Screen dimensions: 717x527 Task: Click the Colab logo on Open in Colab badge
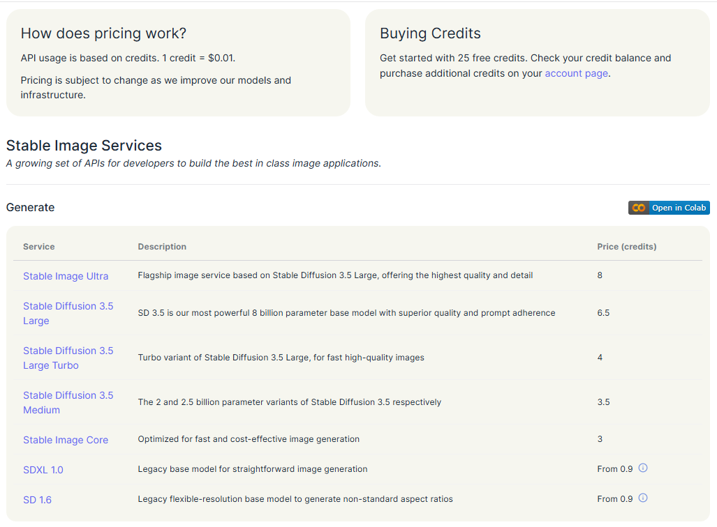[x=638, y=208]
